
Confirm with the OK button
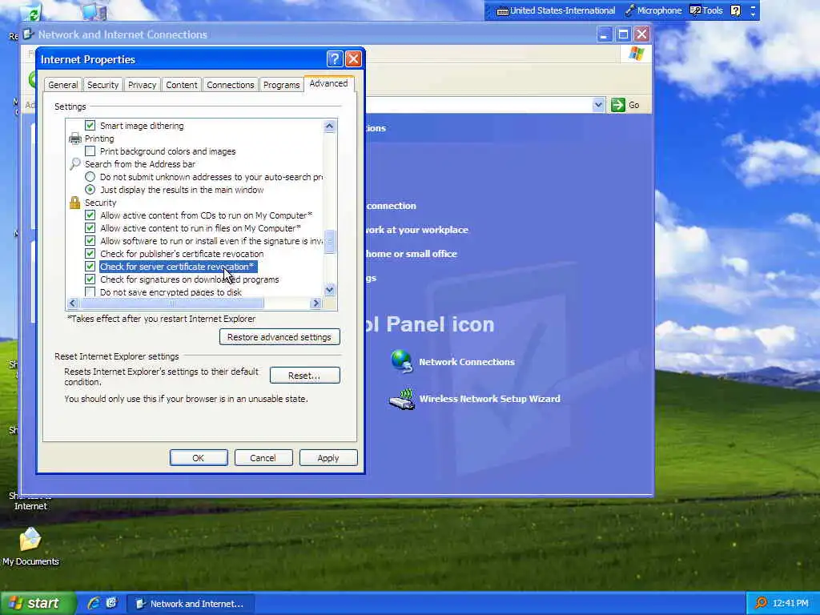[x=199, y=457]
